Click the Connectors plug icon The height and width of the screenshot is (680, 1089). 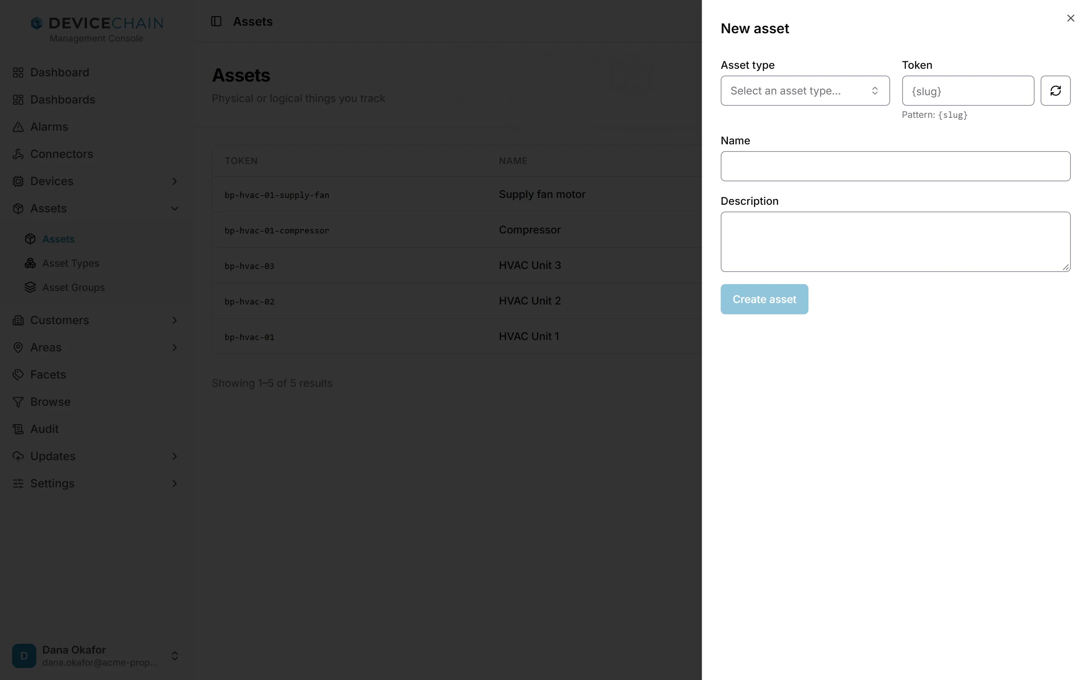point(18,154)
